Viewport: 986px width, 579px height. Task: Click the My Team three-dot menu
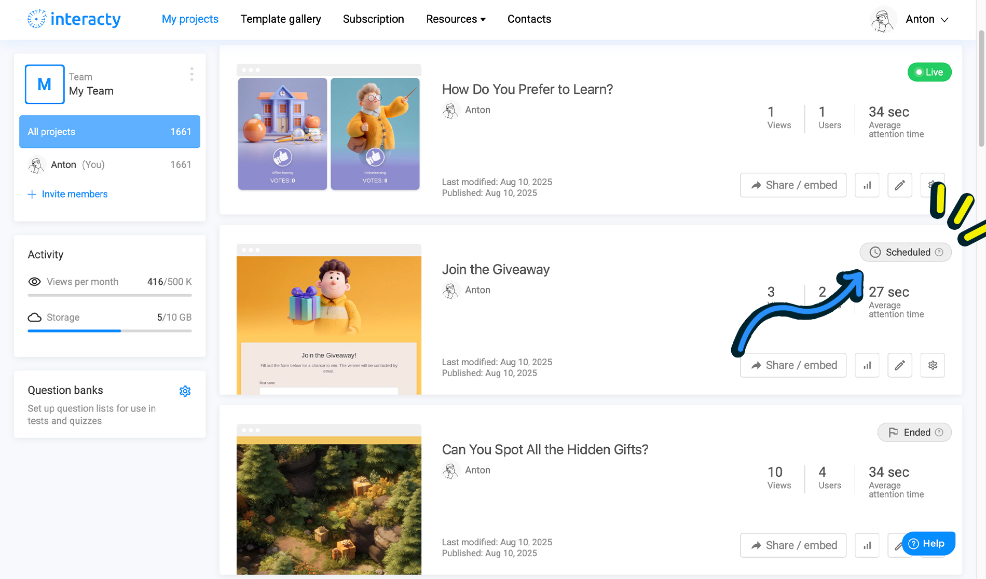(x=191, y=74)
